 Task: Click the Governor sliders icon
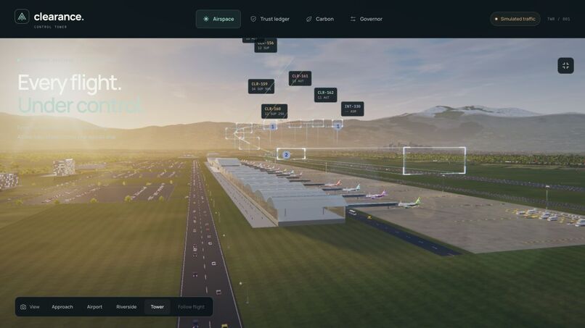(353, 19)
